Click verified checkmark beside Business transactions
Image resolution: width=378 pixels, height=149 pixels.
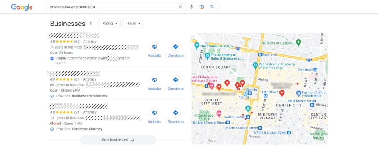(52, 96)
